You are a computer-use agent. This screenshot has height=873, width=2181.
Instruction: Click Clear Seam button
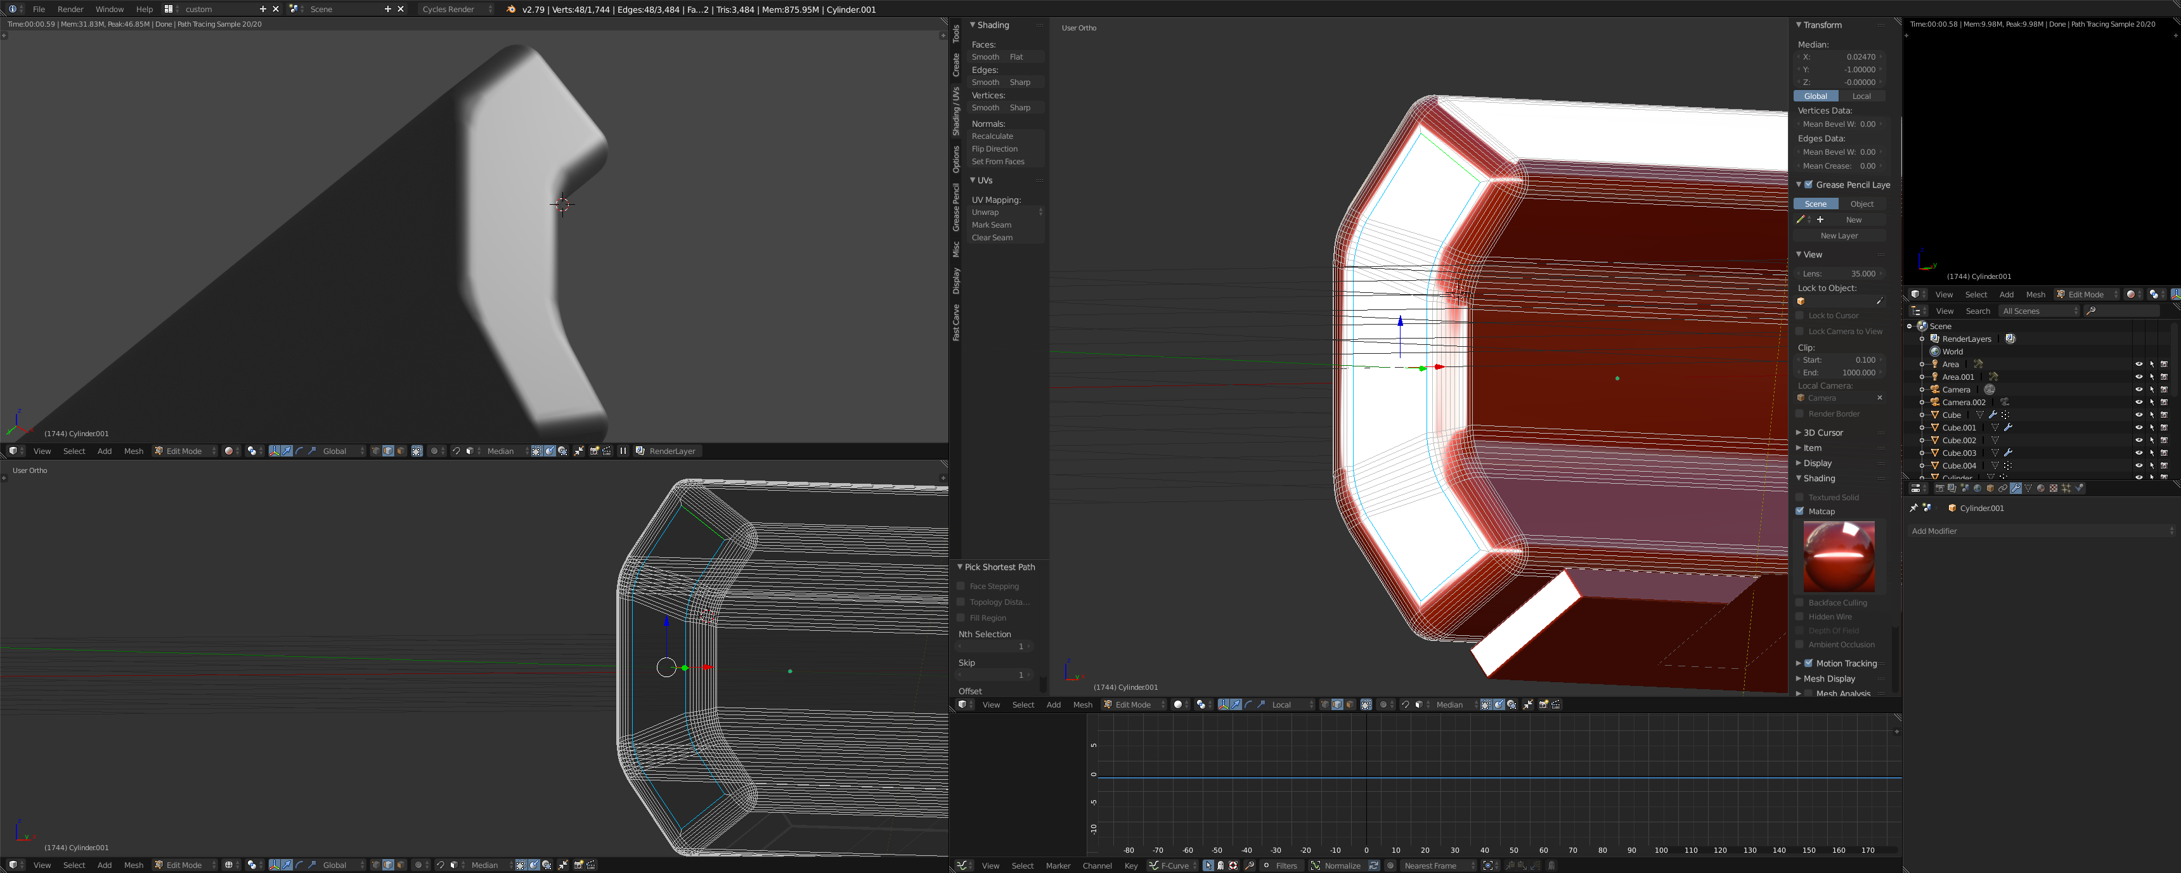[1006, 238]
